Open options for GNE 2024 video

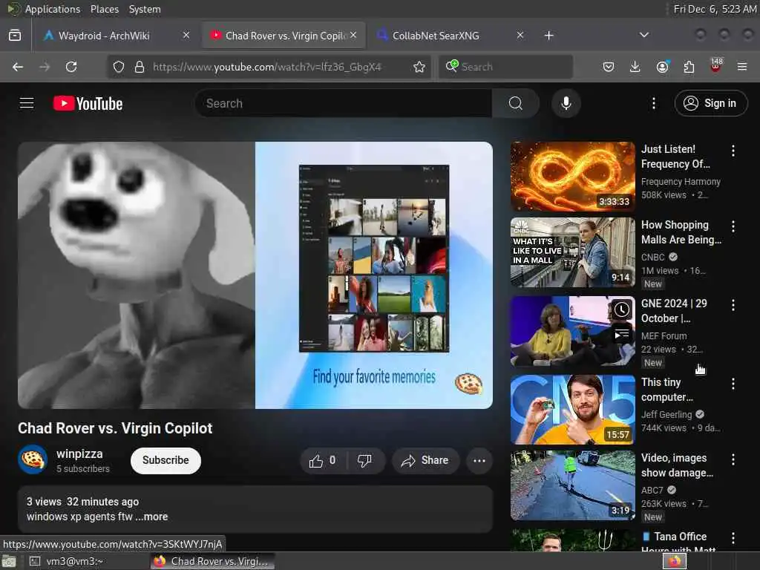pyautogui.click(x=733, y=305)
